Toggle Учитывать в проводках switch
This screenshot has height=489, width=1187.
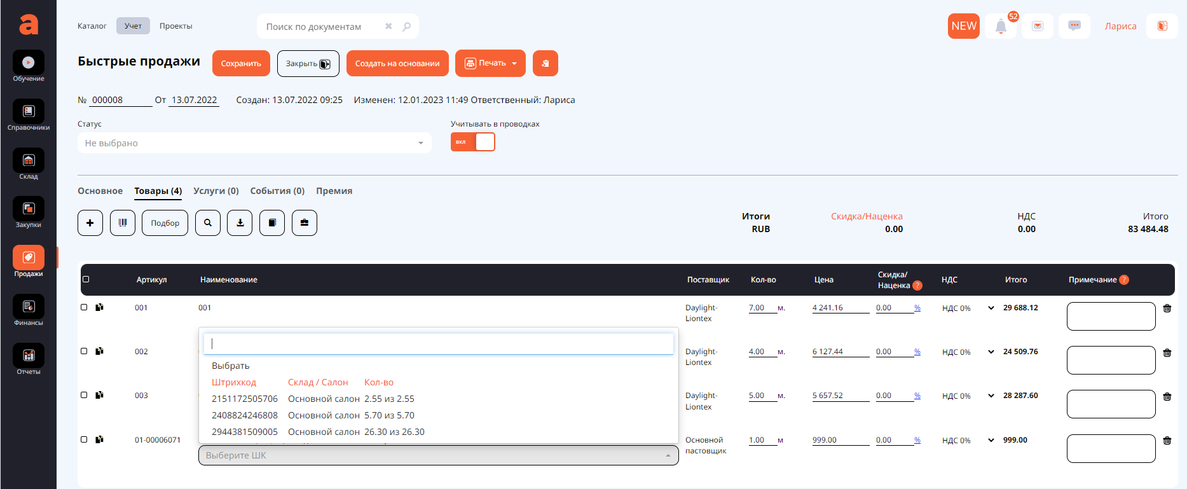[x=472, y=142]
